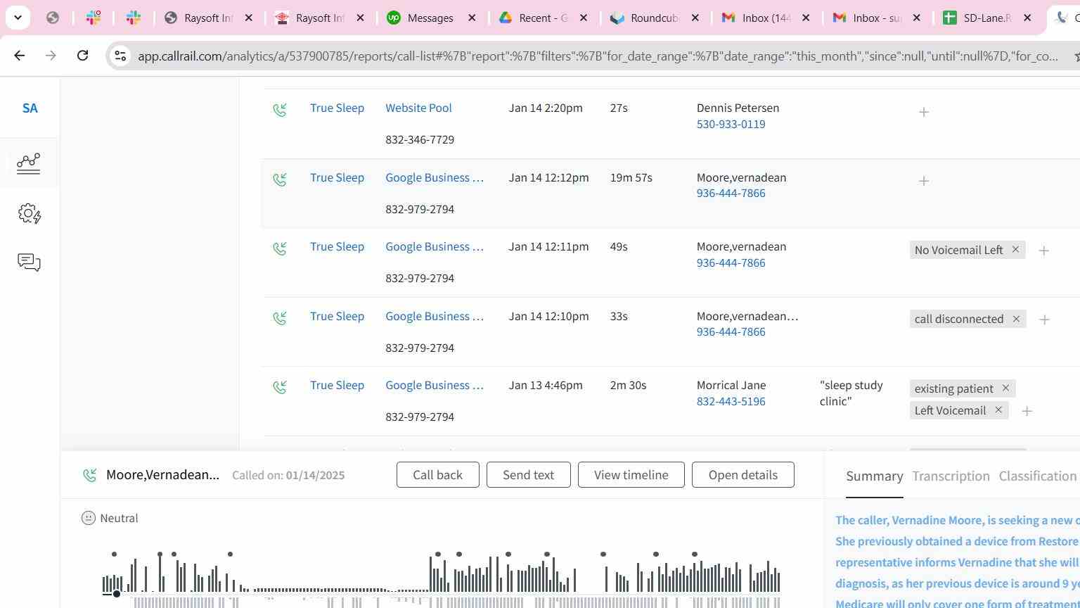Image resolution: width=1080 pixels, height=608 pixels.
Task: Click the View timeline button
Action: (x=631, y=475)
